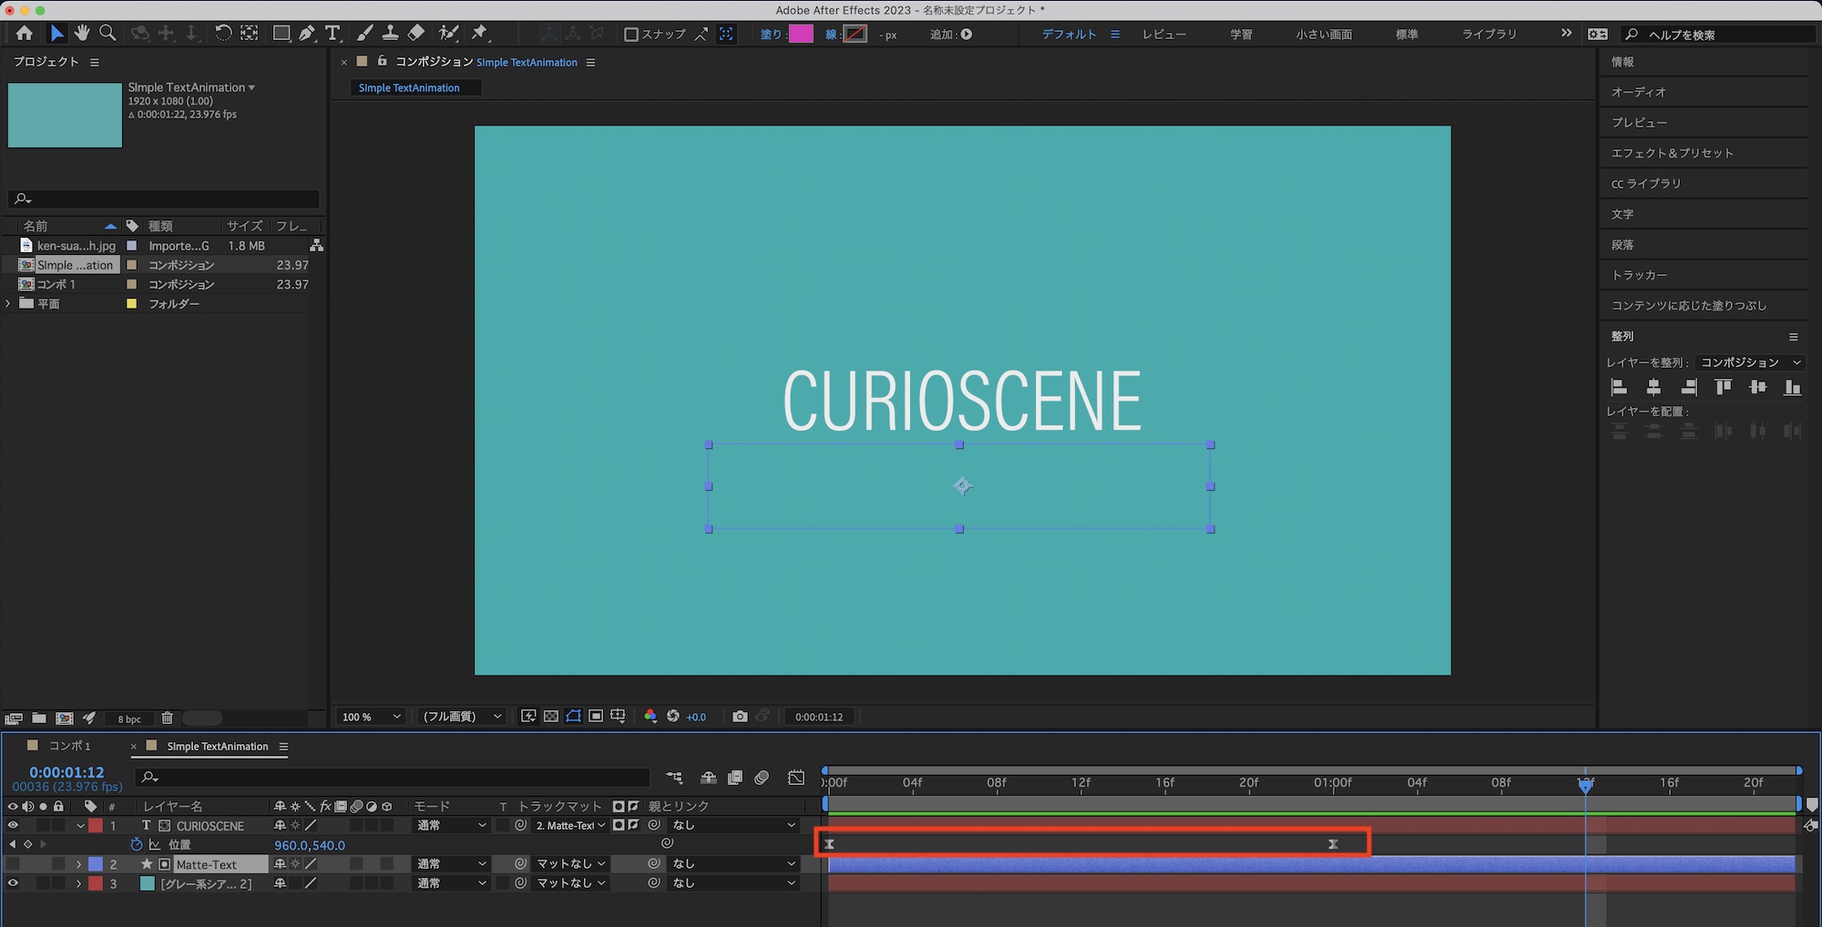This screenshot has height=927, width=1822.
Task: Switch to the コンポ 1 timeline tab
Action: (x=69, y=746)
